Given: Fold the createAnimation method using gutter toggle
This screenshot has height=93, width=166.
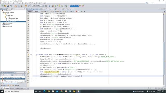Looking at the screenshot, I should click(x=31, y=55).
